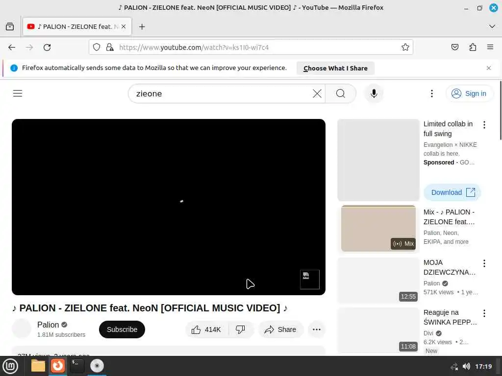Open MOJA DZIEWCZYNA video's three-dot menu
This screenshot has height=376, width=502.
[484, 263]
